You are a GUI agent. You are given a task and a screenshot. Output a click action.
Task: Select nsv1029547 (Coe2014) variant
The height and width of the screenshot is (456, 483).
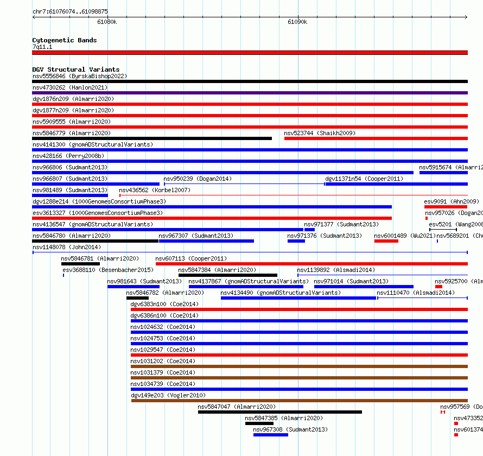[x=163, y=350]
